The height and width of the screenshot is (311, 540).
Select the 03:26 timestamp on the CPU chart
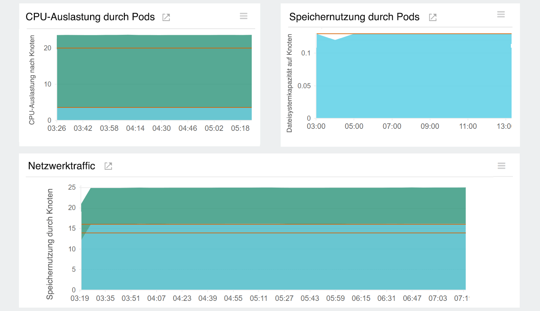coord(57,128)
